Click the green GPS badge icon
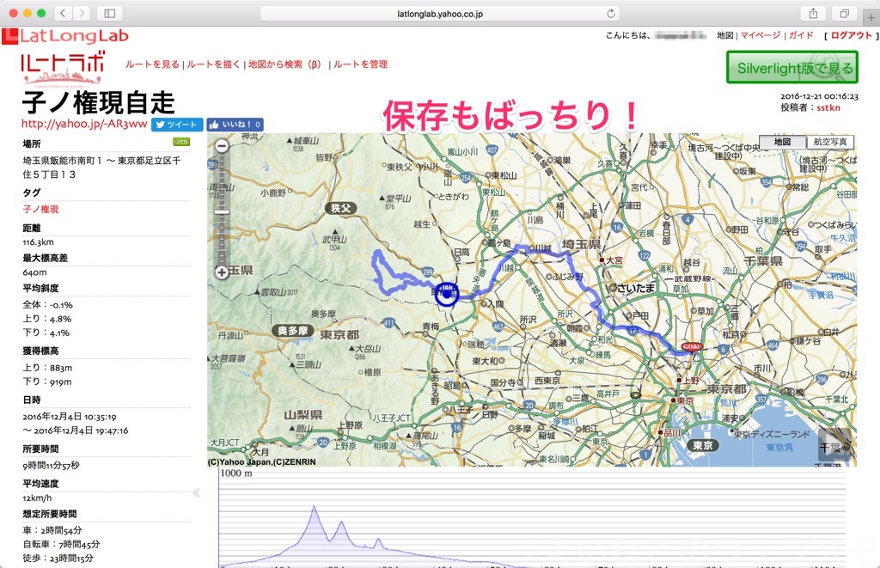880x568 pixels. pyautogui.click(x=181, y=142)
